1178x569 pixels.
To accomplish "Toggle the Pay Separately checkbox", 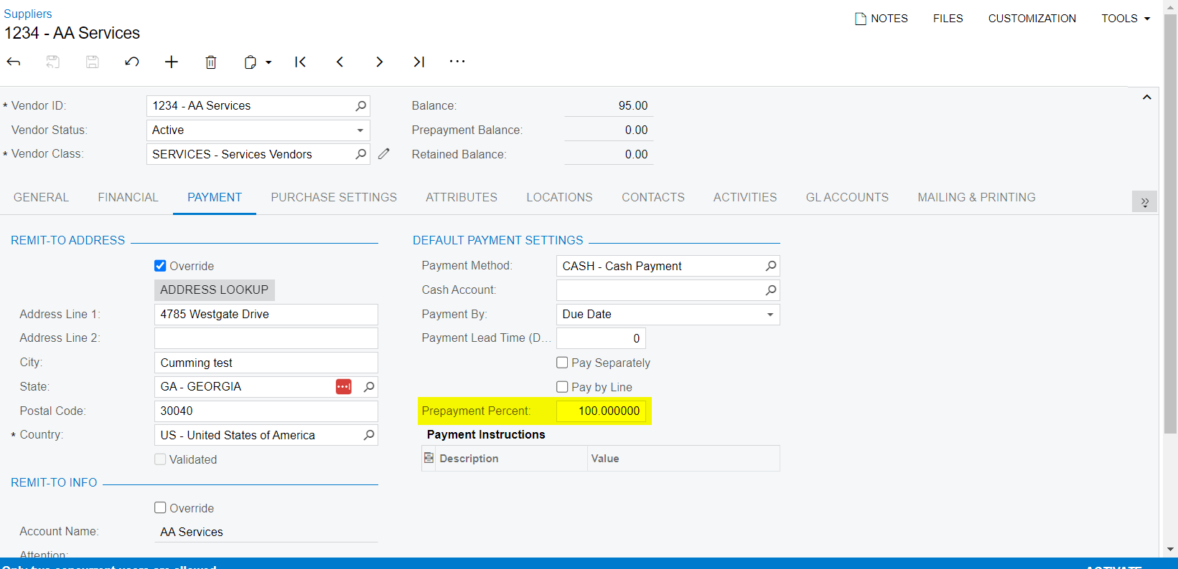I will (x=562, y=363).
